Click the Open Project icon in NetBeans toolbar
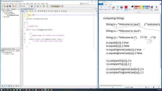162x91 pixels. [7, 6]
